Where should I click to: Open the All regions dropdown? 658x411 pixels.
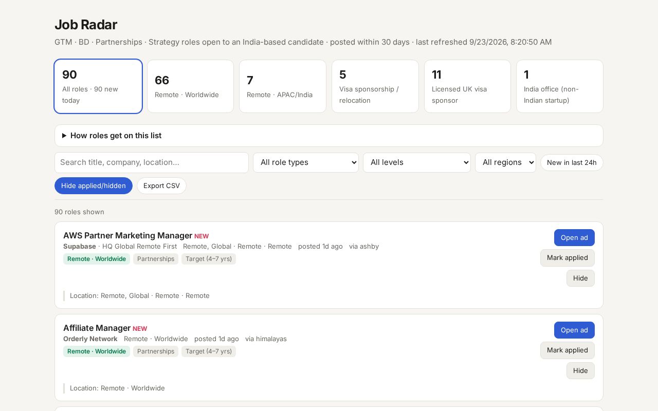[x=505, y=162]
